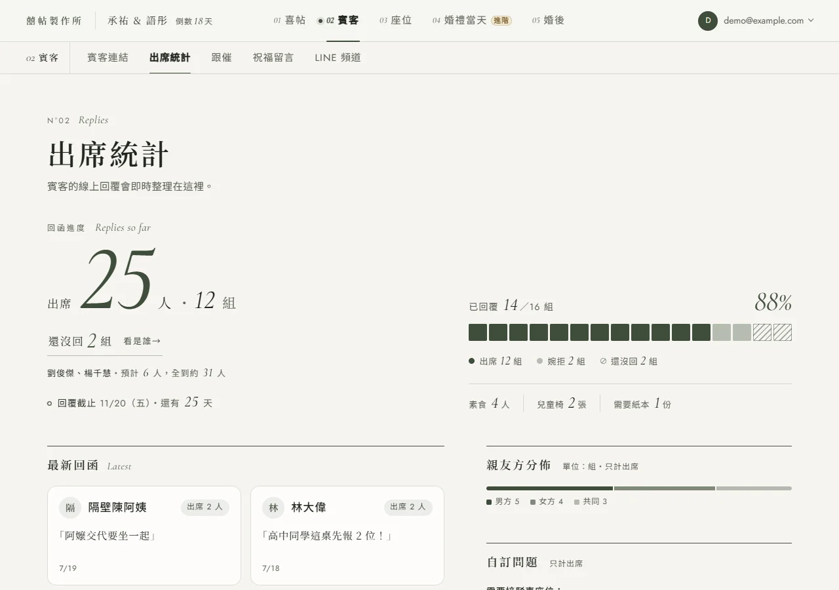
Task: Click the 88% reply rate figure
Action: click(773, 302)
